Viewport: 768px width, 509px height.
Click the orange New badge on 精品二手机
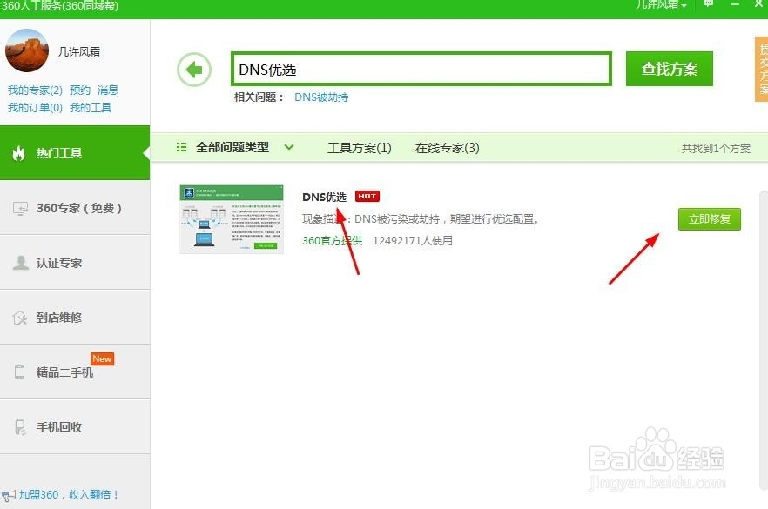tap(102, 358)
